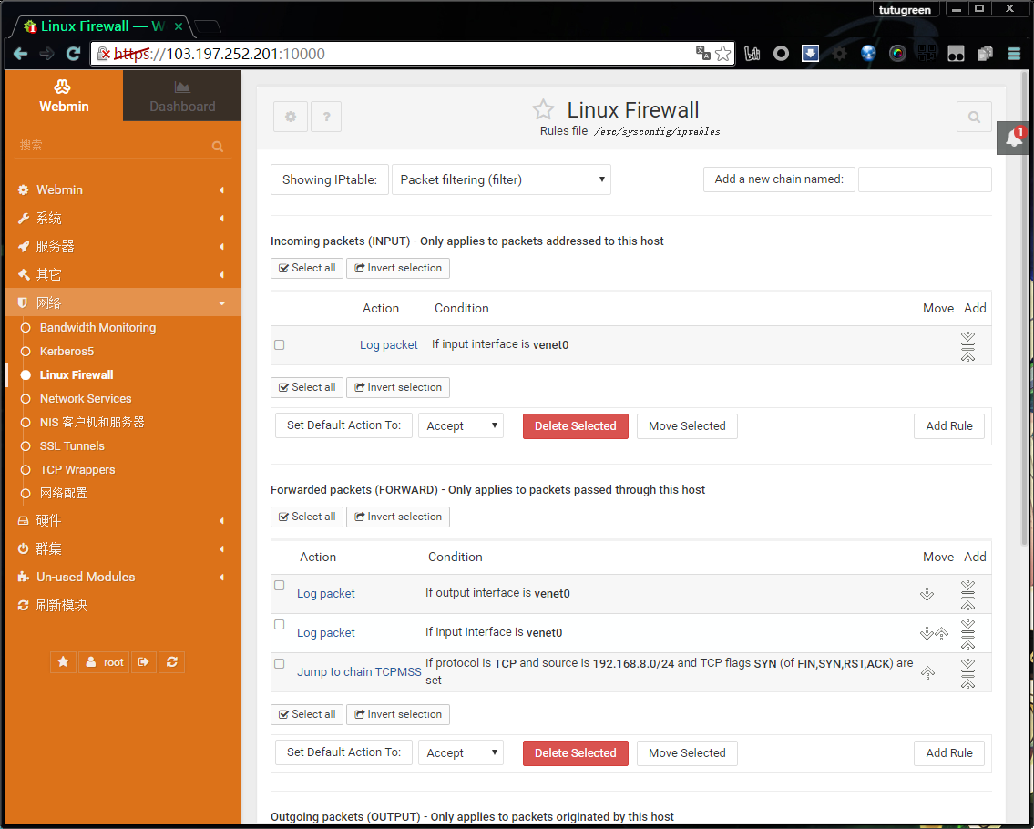
Task: Move FORWARD output venet0 rule down
Action: pyautogui.click(x=927, y=594)
